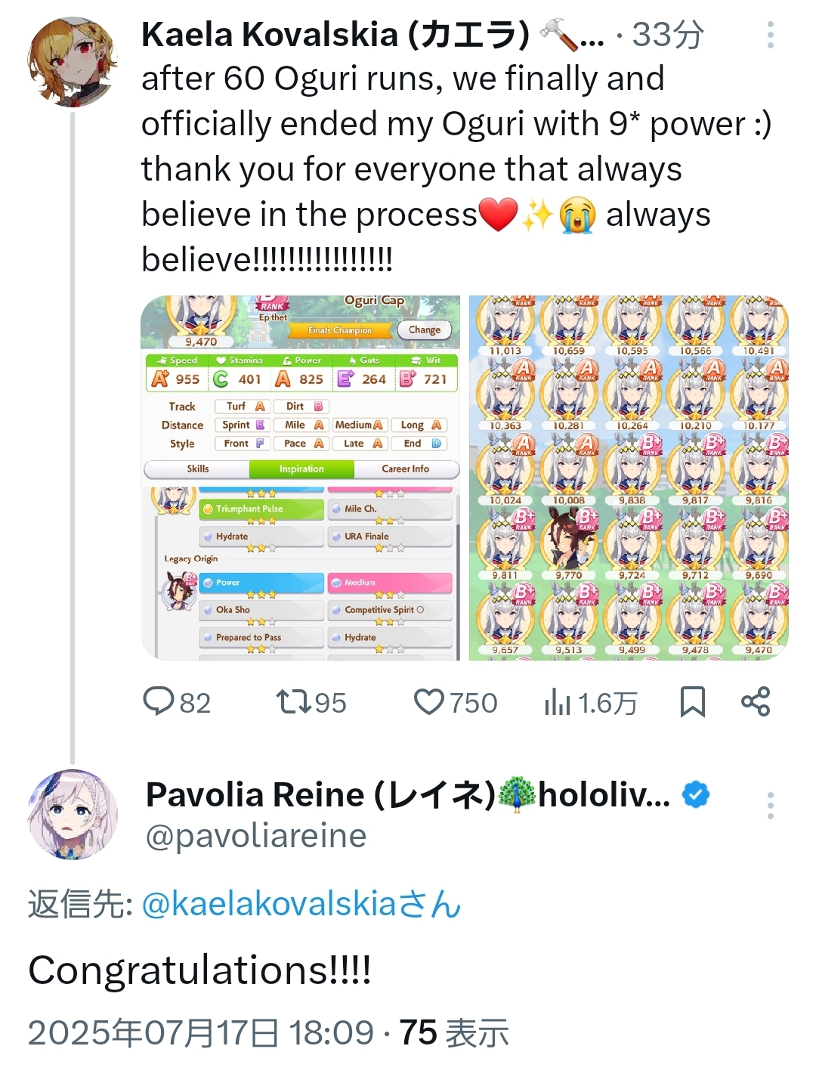Open the reply icon showing 82 comments

pyautogui.click(x=159, y=701)
